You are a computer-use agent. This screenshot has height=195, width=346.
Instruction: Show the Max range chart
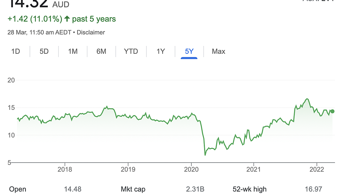point(218,51)
